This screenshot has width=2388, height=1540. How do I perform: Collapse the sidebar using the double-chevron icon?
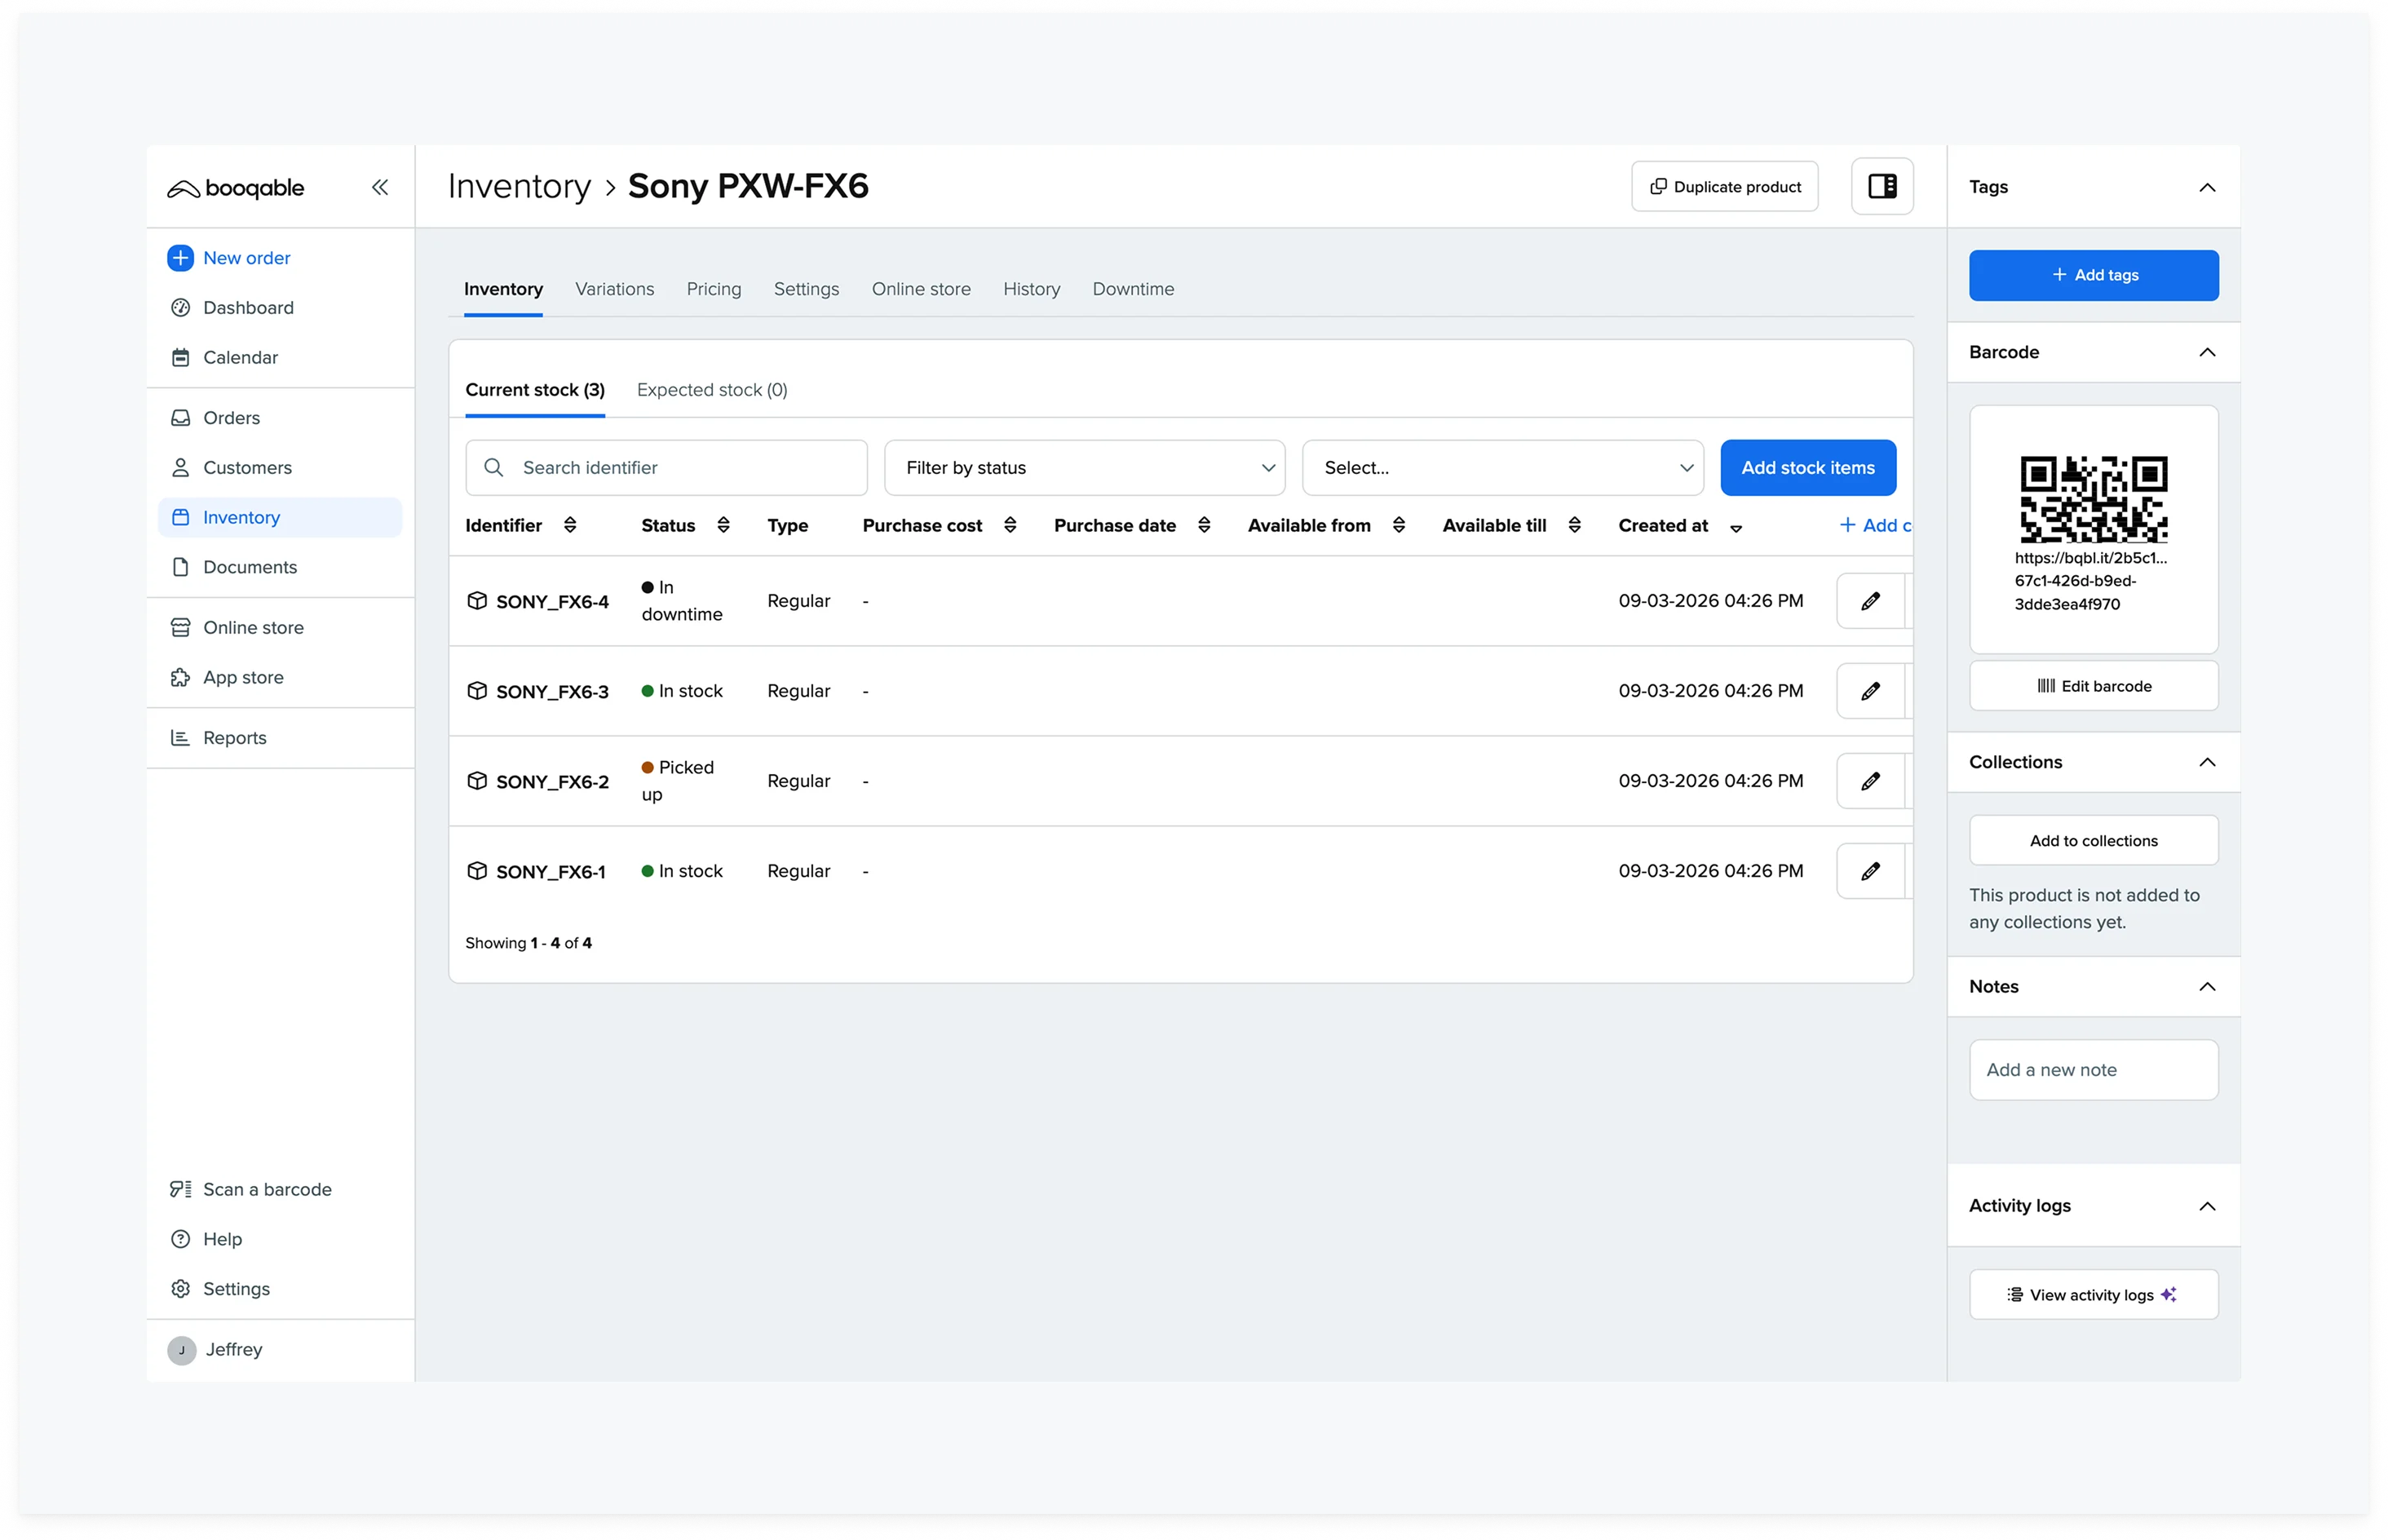(380, 186)
